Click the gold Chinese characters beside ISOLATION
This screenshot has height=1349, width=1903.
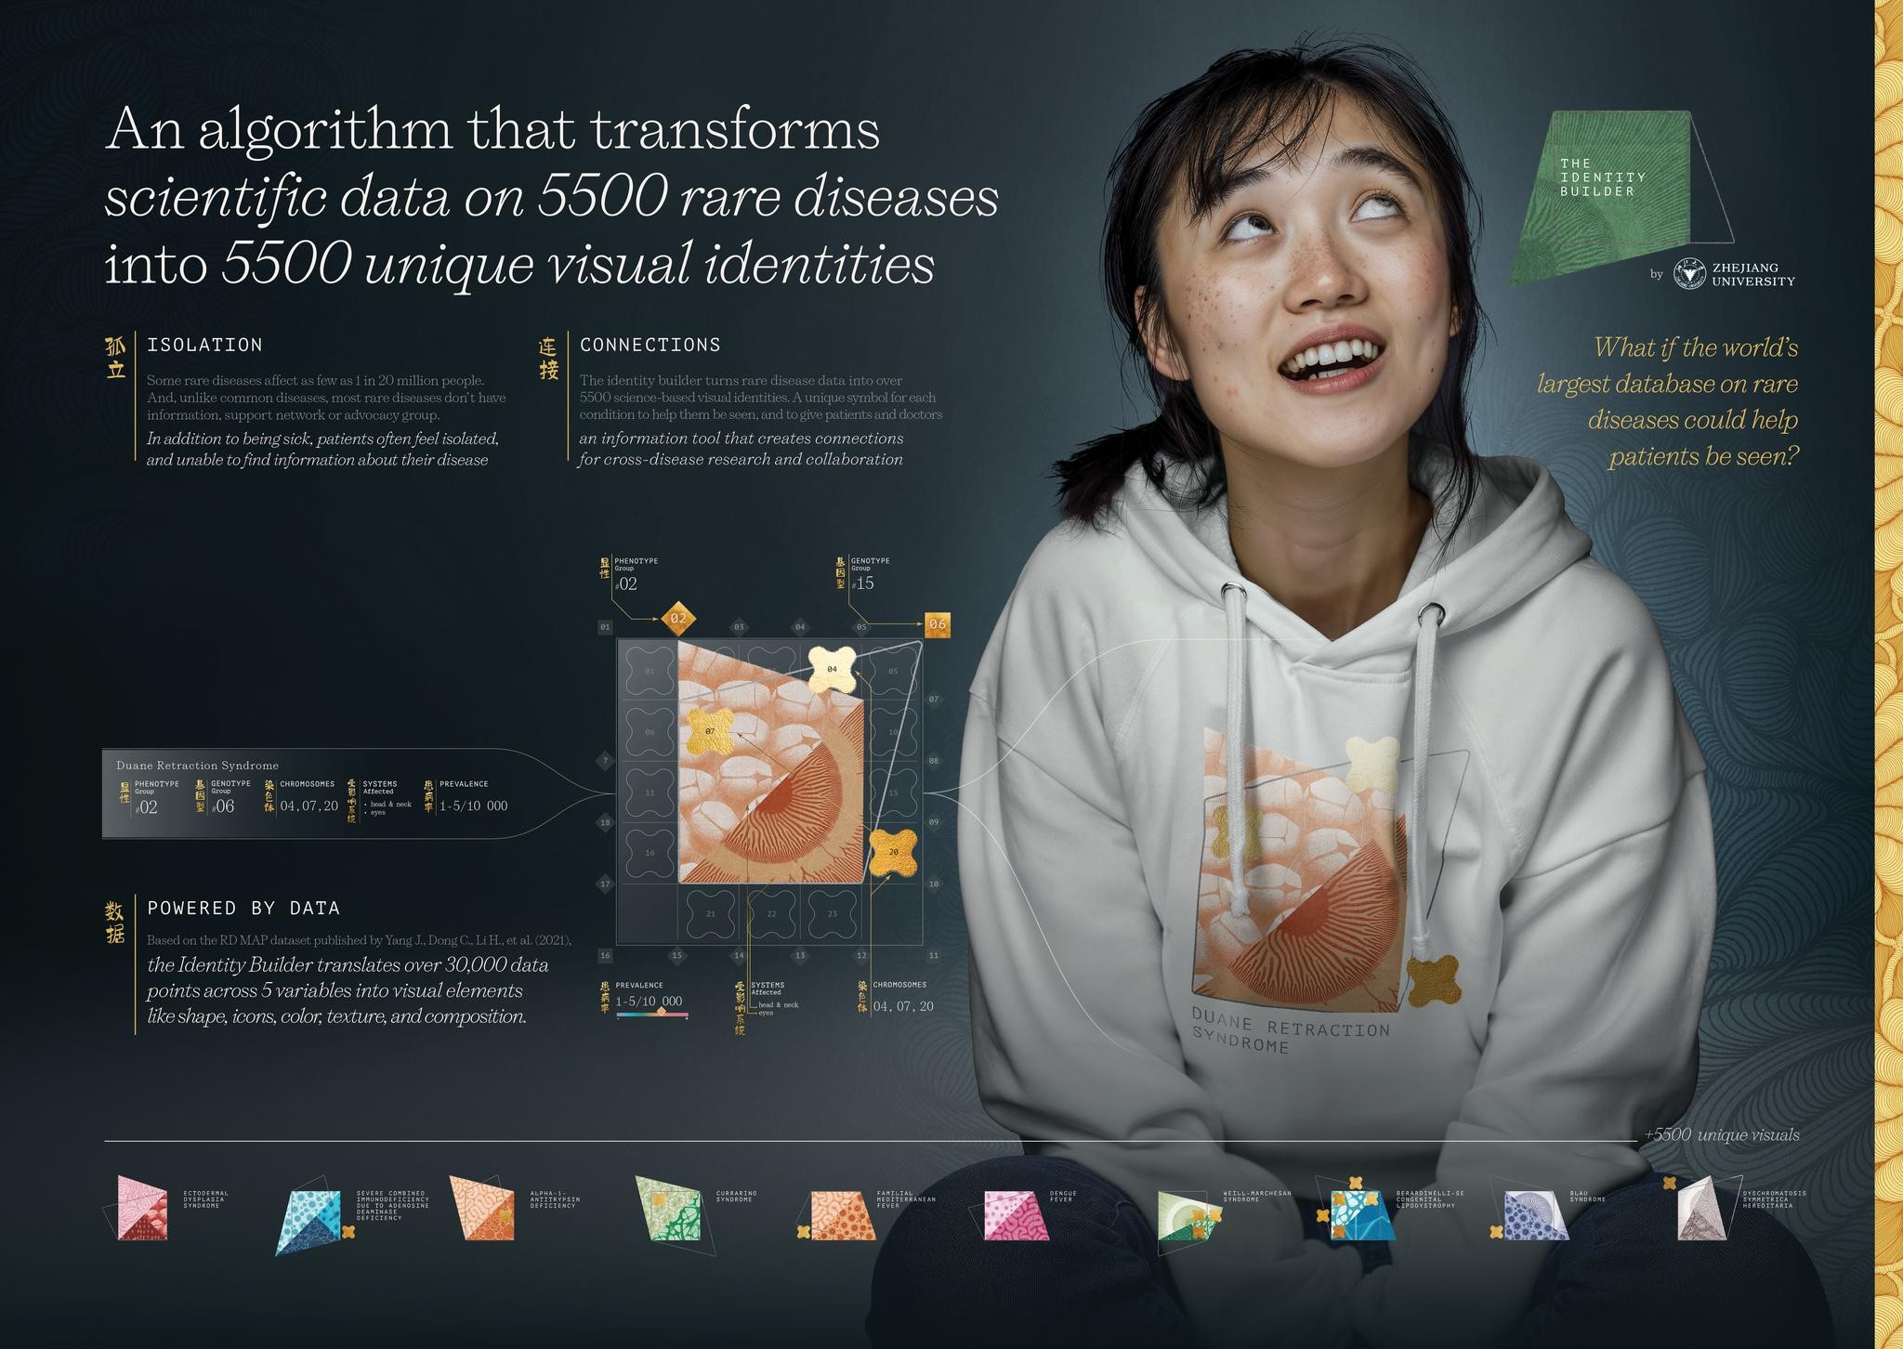point(115,359)
